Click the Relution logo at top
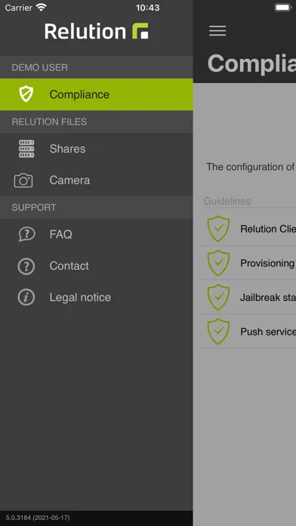The width and height of the screenshot is (296, 526). click(x=97, y=31)
